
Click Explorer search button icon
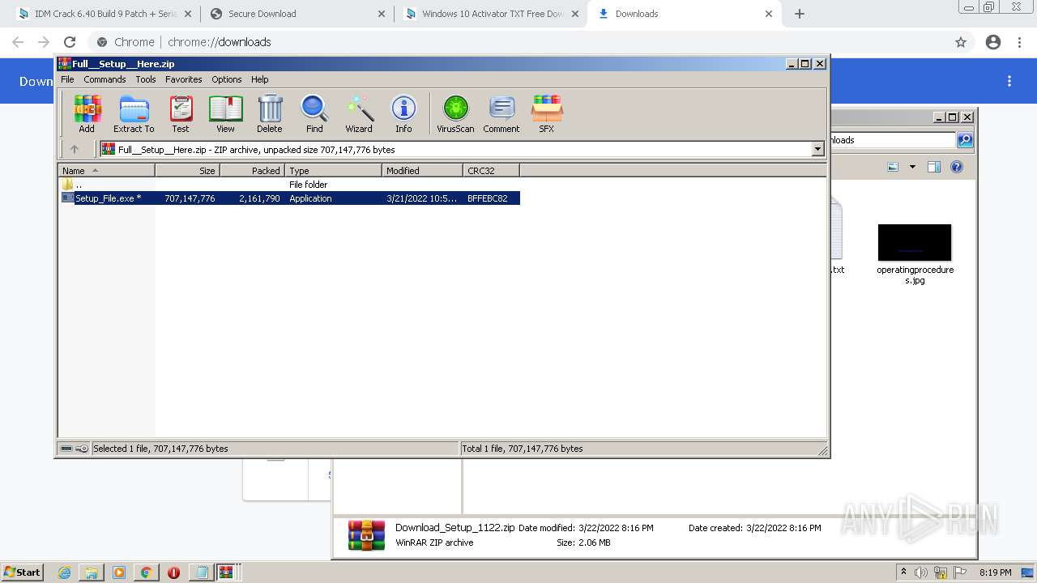965,140
